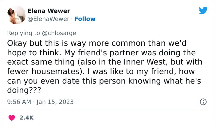Open Elena Wewer's profile picture
Viewport: 215px width, 126px height.
(16, 15)
